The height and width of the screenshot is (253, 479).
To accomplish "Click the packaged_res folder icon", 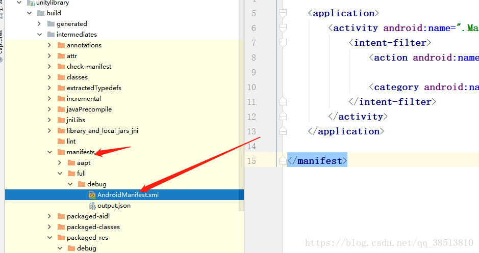I will (x=61, y=237).
